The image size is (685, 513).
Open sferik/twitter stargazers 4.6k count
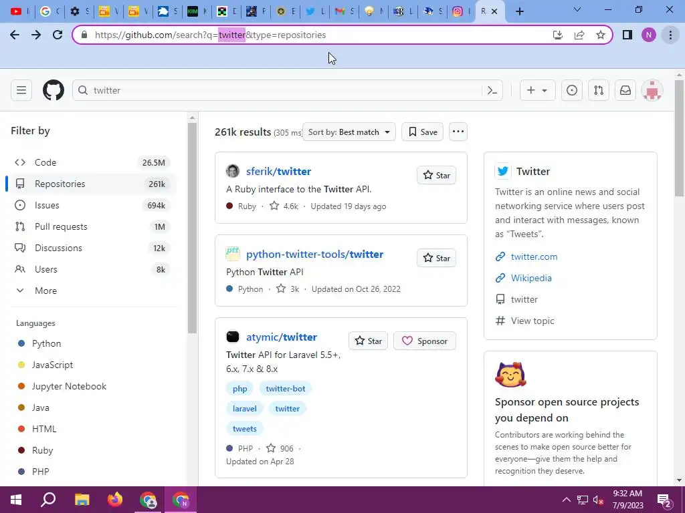284,206
